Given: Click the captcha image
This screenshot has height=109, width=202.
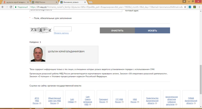Looking at the screenshot, I should point(41,30).
